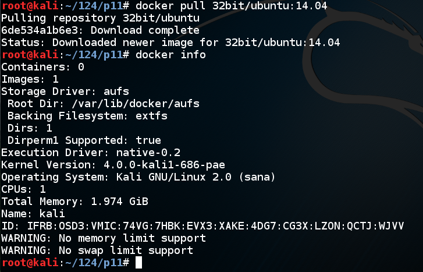Click the 'docker pull 32bit/ubuntu:14.04' command
This screenshot has height=272, width=423.
(231, 6)
